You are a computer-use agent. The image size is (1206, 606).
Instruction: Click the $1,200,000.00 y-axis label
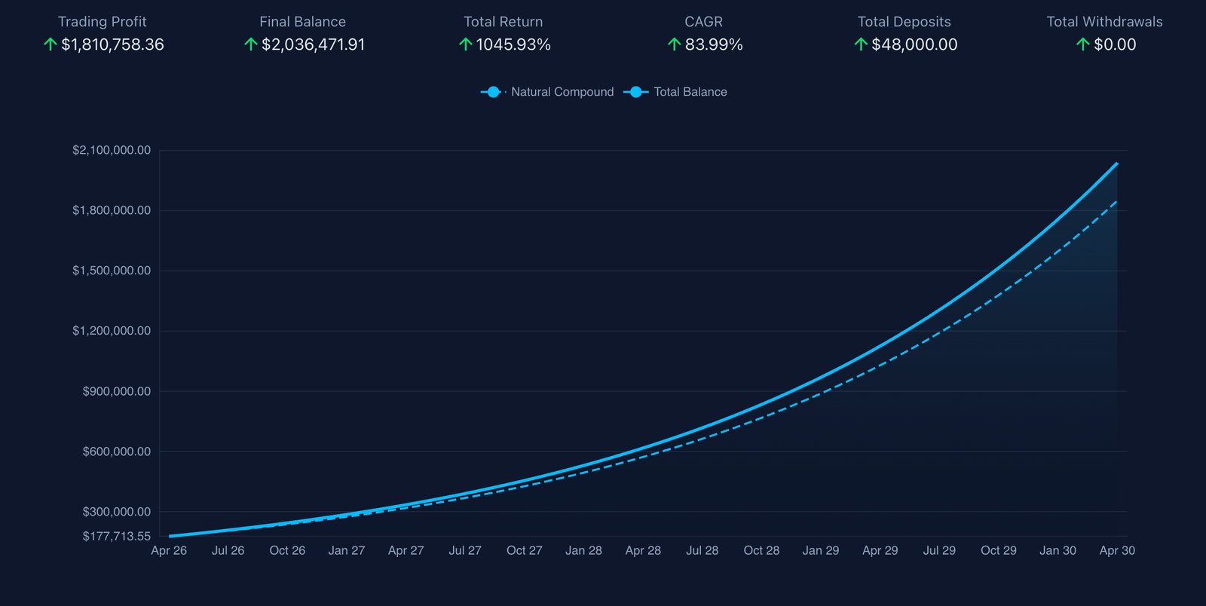pyautogui.click(x=112, y=331)
